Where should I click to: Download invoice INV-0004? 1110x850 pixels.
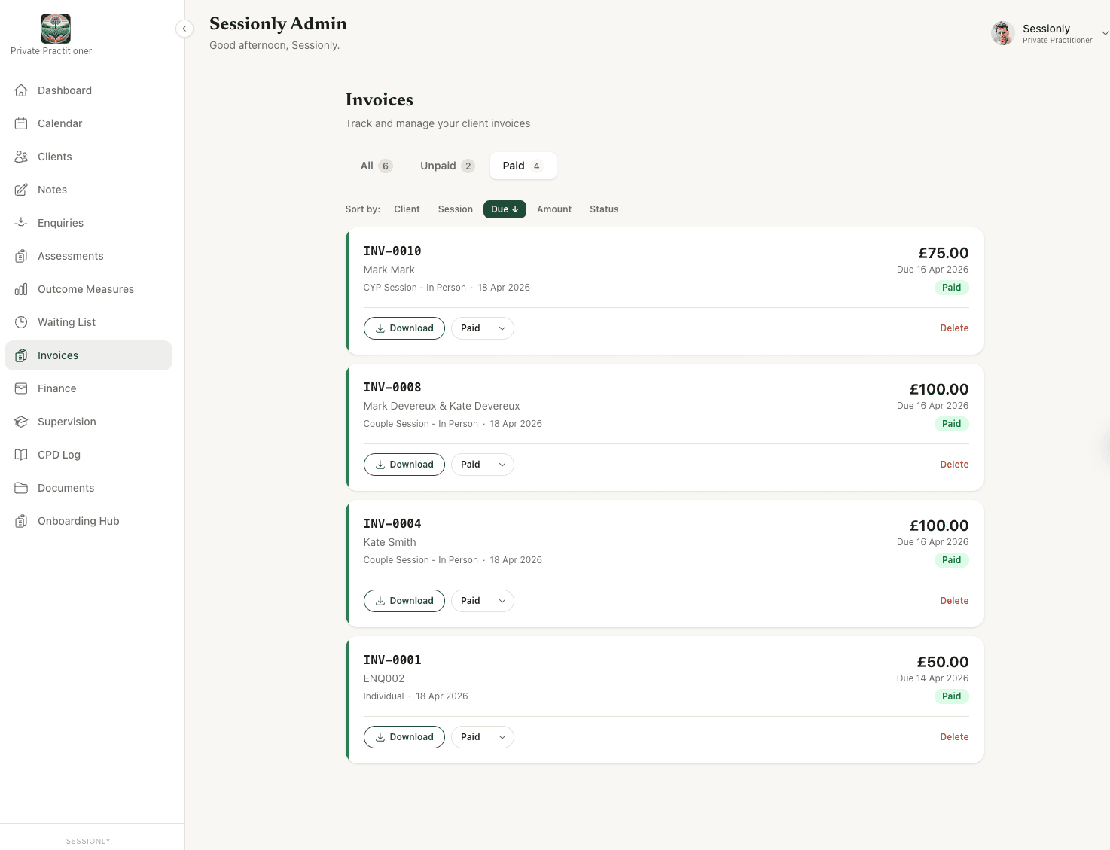404,601
